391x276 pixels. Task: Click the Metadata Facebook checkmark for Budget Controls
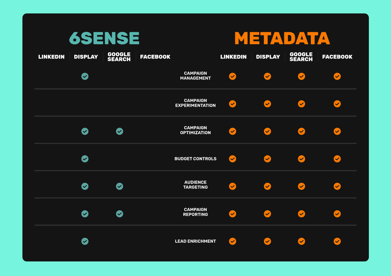tap(337, 159)
